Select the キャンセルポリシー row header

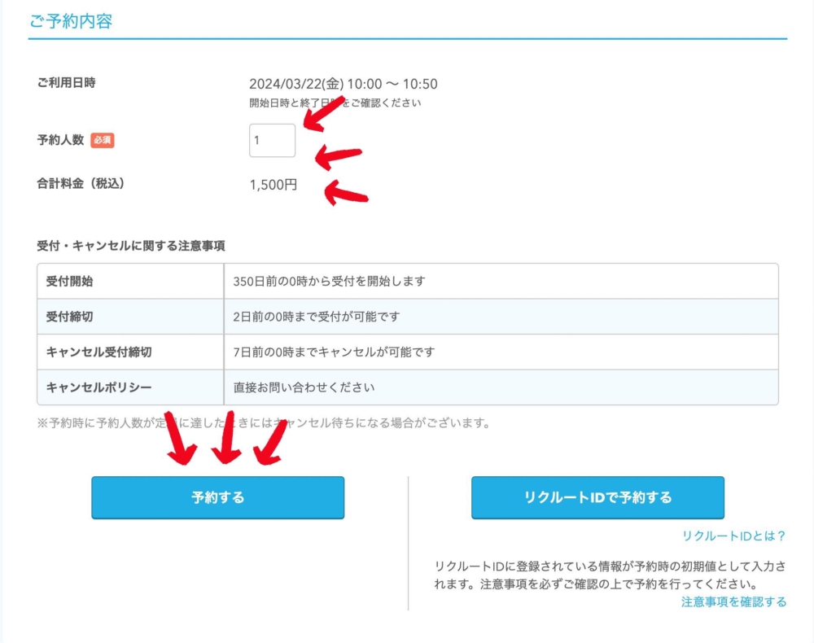98,387
